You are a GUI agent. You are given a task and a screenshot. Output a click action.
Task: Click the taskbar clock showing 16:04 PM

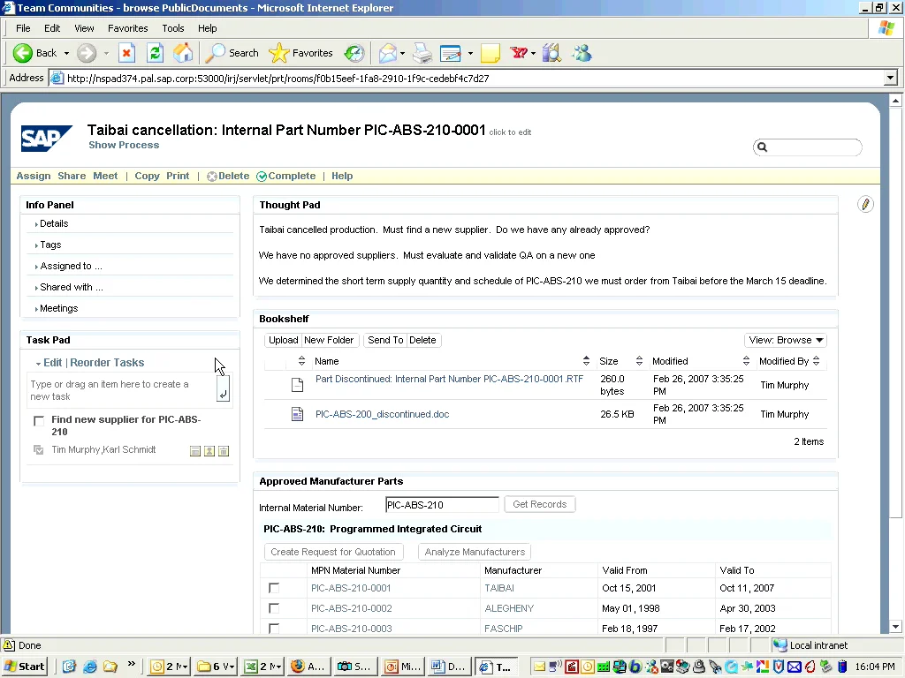click(875, 667)
